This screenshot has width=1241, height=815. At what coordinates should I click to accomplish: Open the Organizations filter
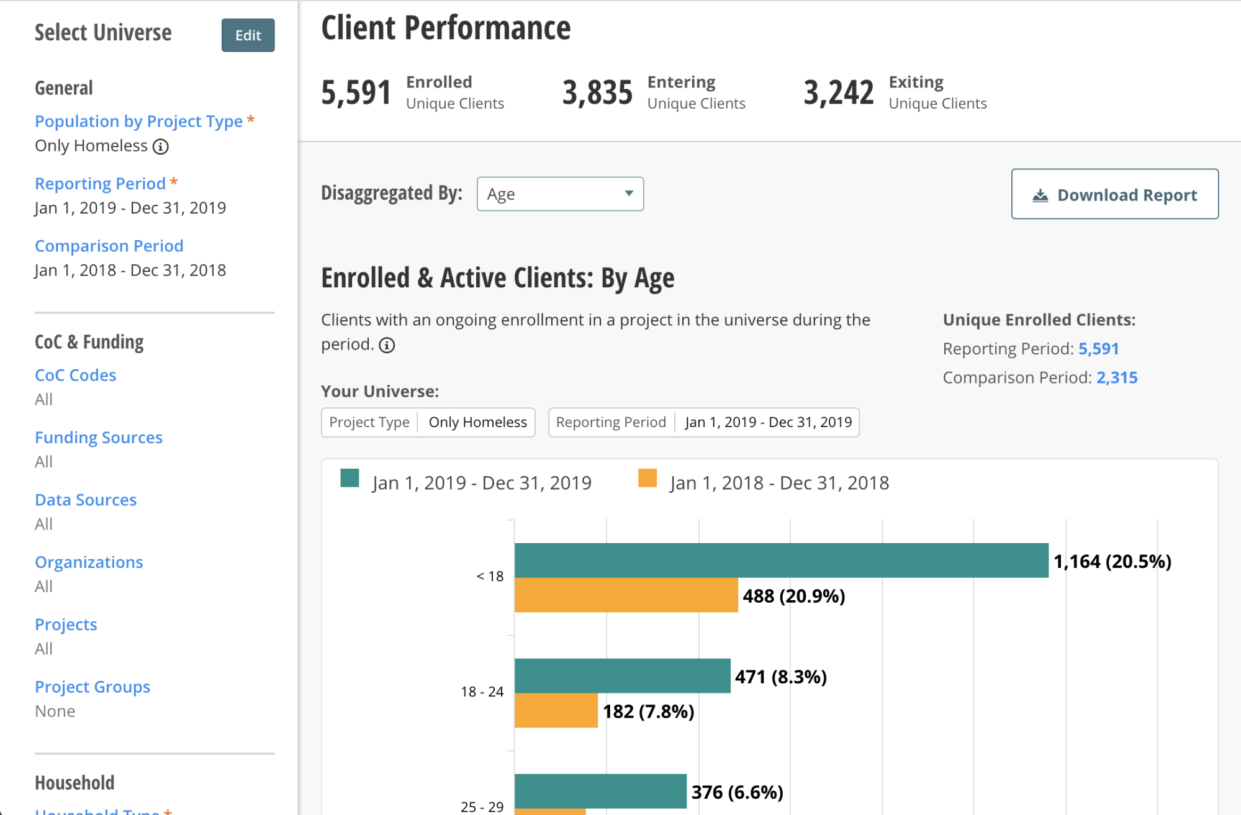[x=89, y=562]
